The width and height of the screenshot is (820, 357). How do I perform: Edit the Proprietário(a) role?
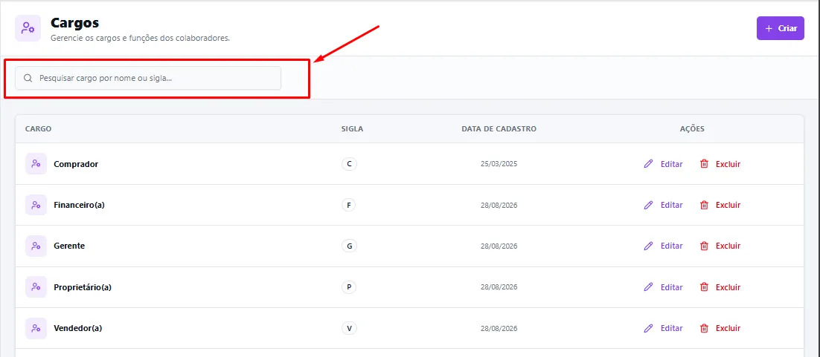click(x=663, y=287)
